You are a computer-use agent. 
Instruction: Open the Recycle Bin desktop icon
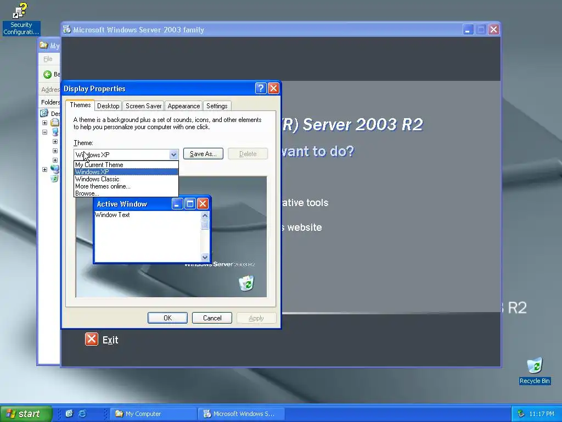[x=535, y=371]
